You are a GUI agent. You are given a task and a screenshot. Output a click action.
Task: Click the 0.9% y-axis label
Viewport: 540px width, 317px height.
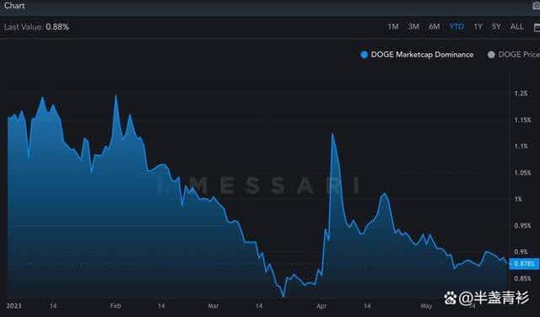[521, 252]
